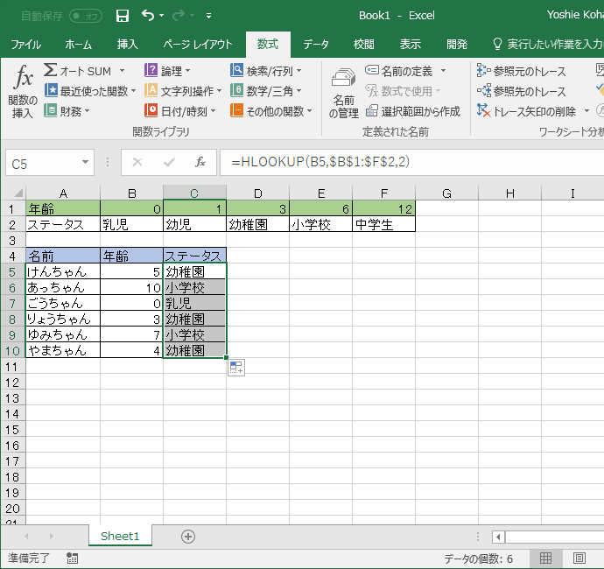604x569 pixels.
Task: Expand the AutoSum dropdown arrow
Action: (122, 71)
